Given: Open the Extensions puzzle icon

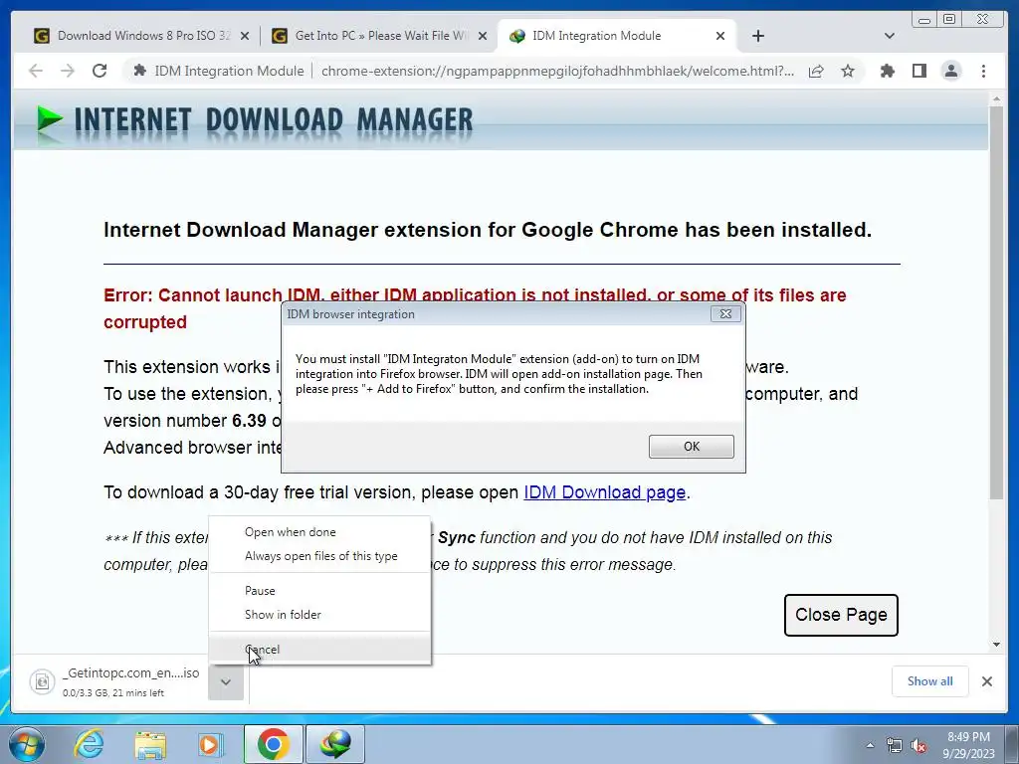Looking at the screenshot, I should click(x=887, y=71).
